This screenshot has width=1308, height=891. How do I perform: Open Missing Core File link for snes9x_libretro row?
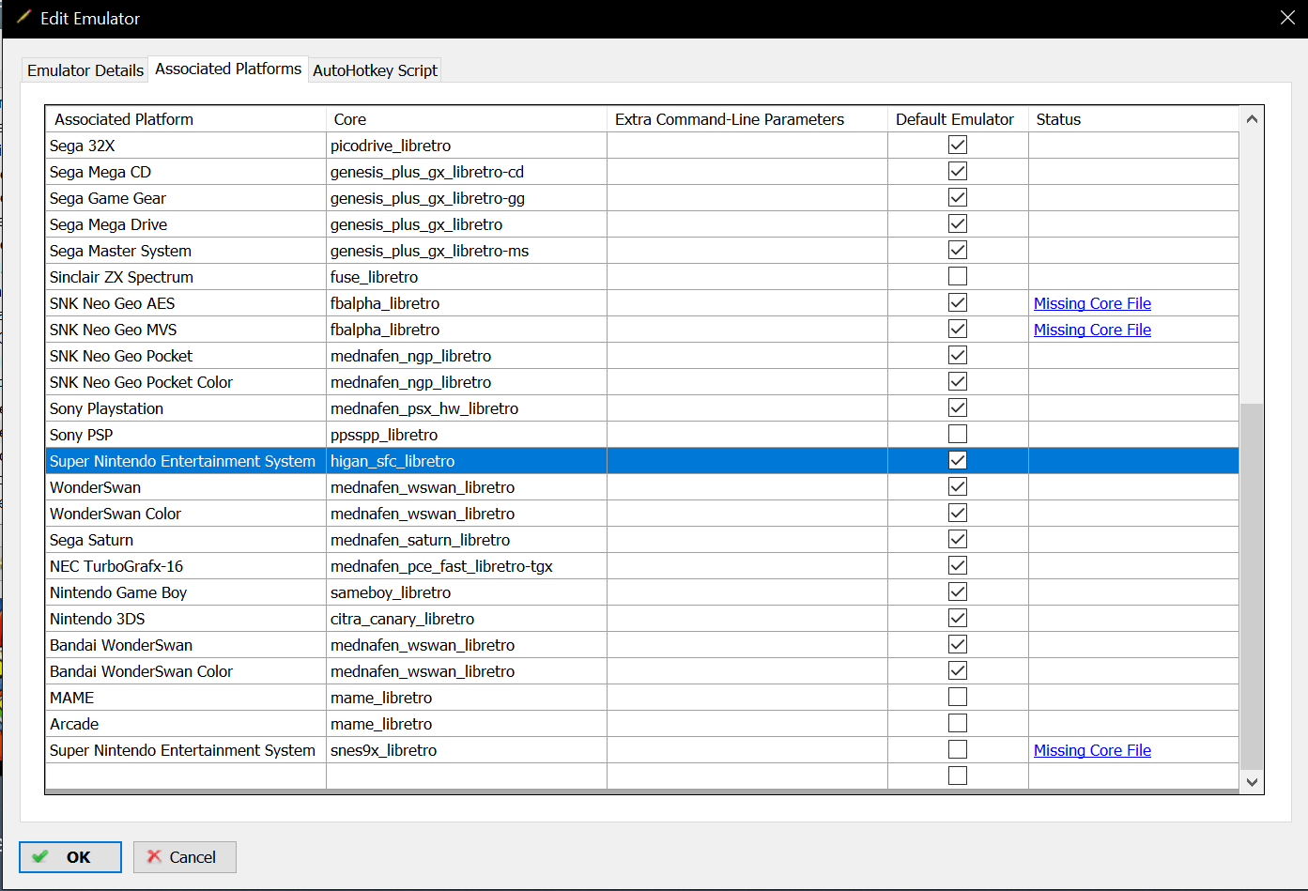(1092, 750)
